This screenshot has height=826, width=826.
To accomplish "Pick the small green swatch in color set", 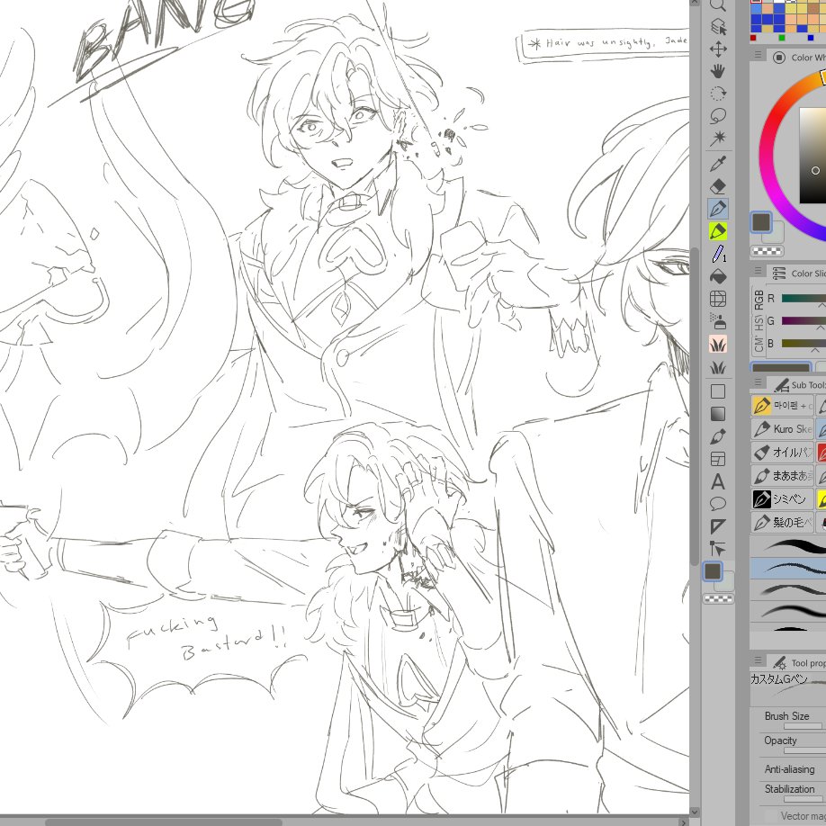I will point(782,38).
